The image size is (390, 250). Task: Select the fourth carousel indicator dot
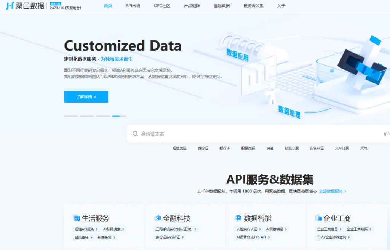click(118, 116)
